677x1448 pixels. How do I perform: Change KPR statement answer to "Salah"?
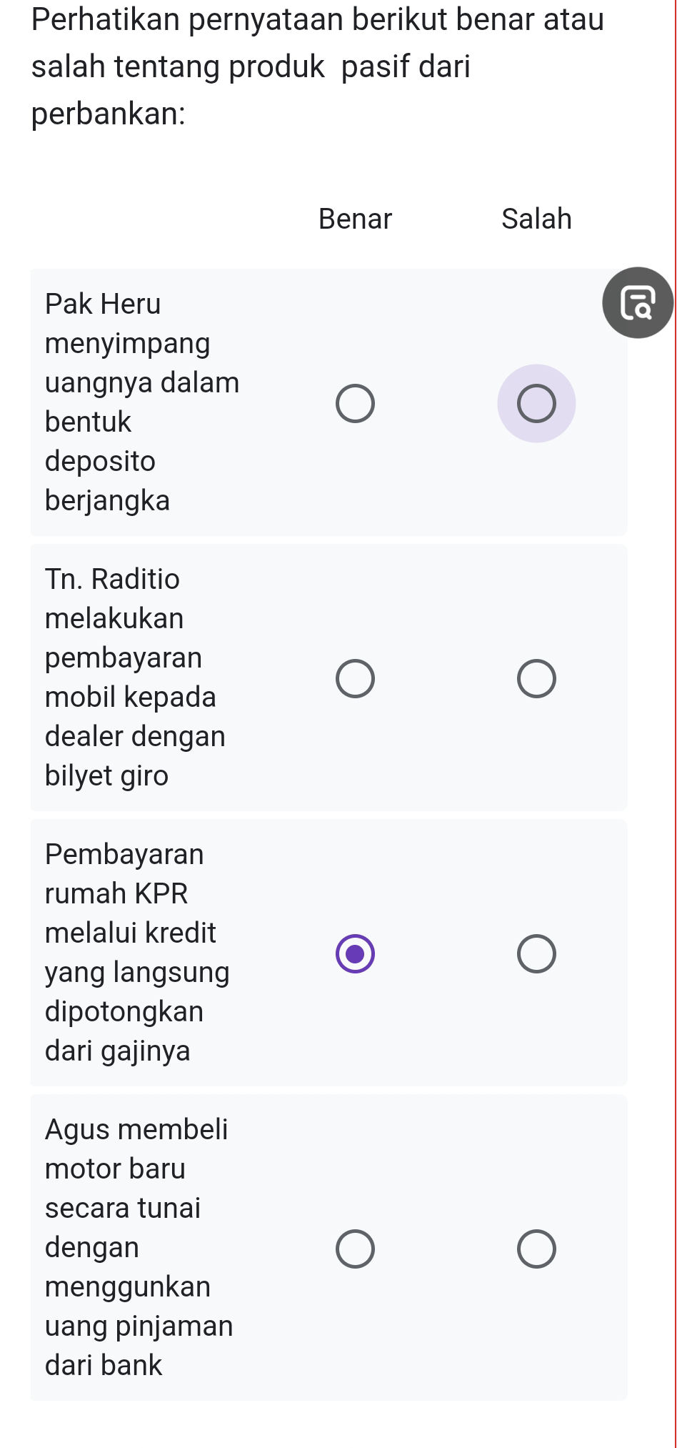536,953
